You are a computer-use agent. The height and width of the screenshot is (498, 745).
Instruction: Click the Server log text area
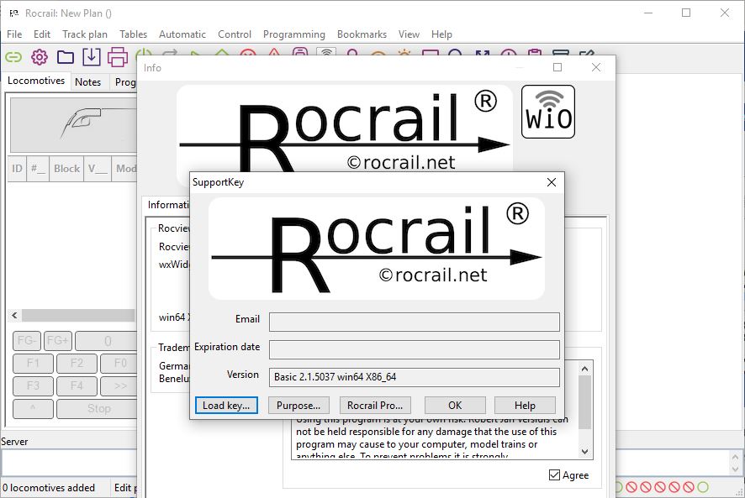pos(69,463)
